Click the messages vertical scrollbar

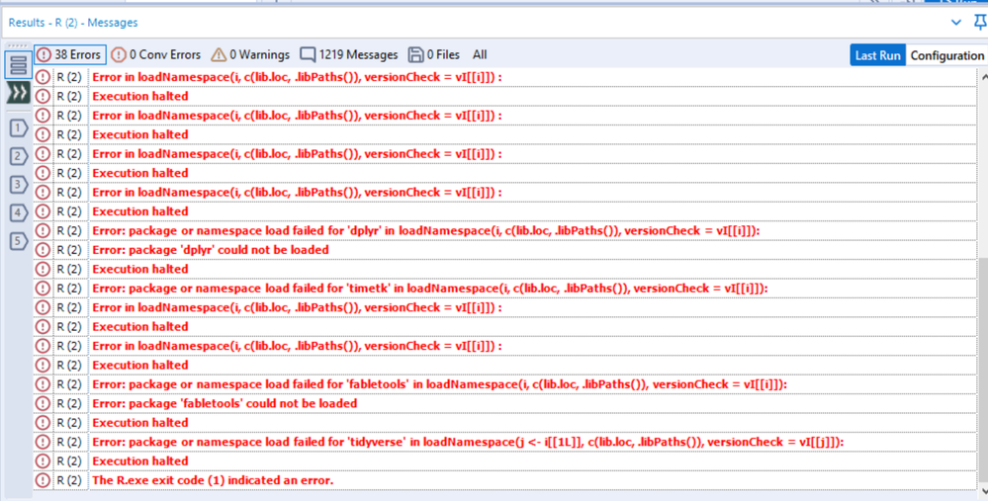(982, 284)
